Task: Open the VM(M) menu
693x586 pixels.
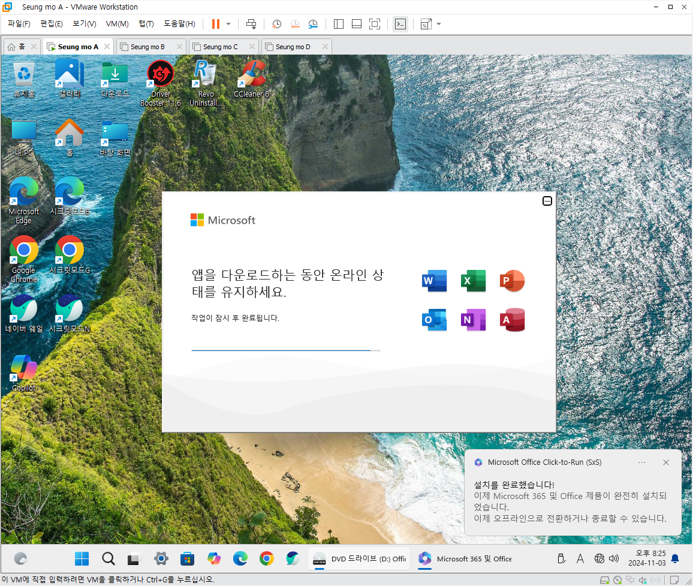Action: [117, 24]
